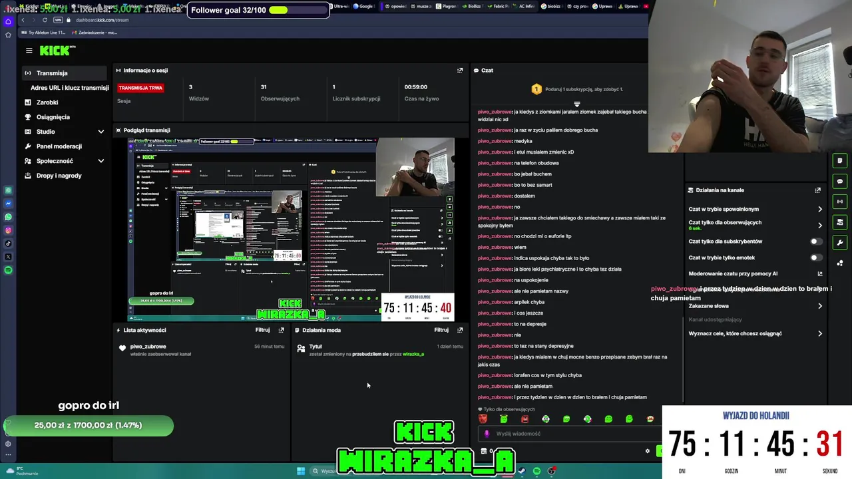Open the Windows Start button

(301, 471)
